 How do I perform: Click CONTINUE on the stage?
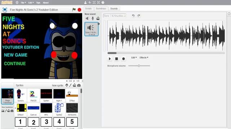coord(15,63)
